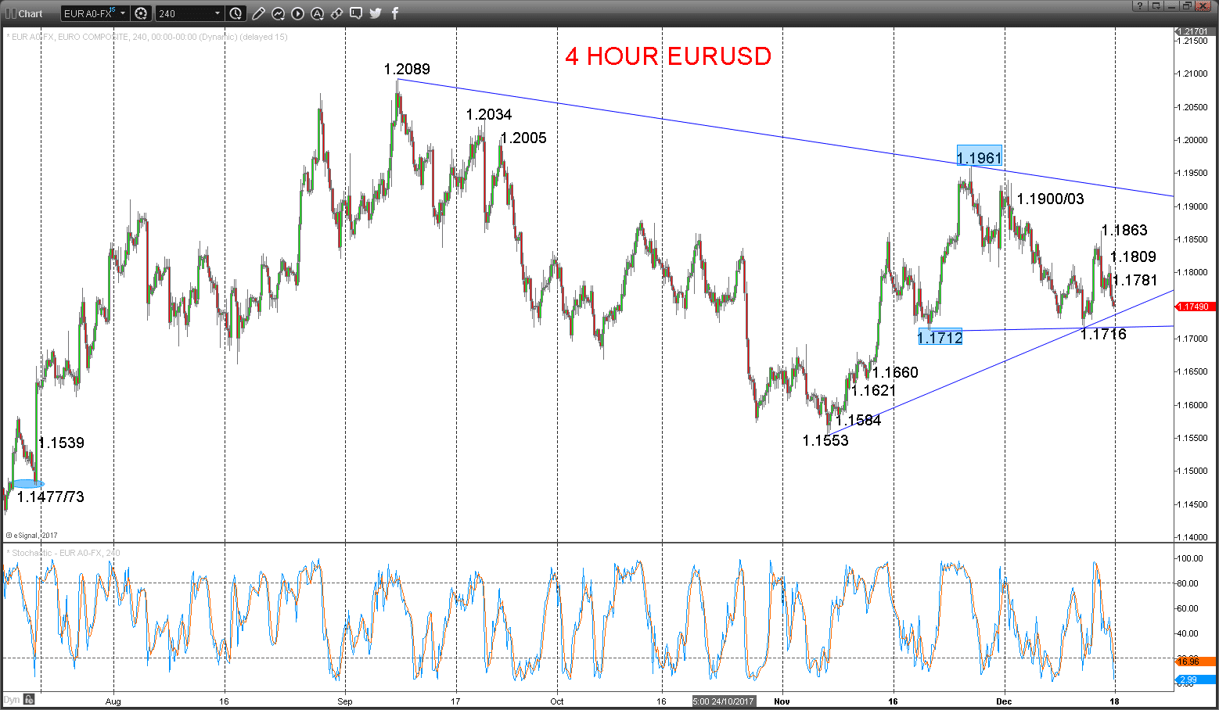The height and width of the screenshot is (710, 1219).
Task: Click the 1.1716 price annotation
Action: pos(1104,334)
